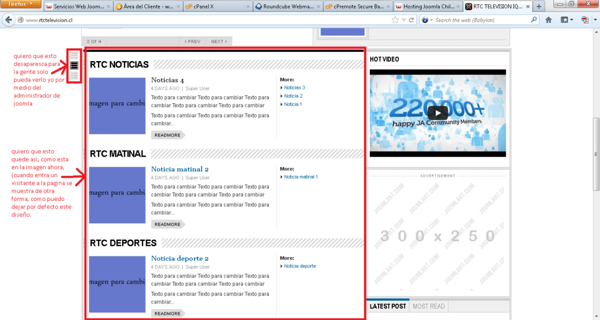The width and height of the screenshot is (600, 320).
Task: Select the Most Read tab
Action: pyautogui.click(x=429, y=306)
